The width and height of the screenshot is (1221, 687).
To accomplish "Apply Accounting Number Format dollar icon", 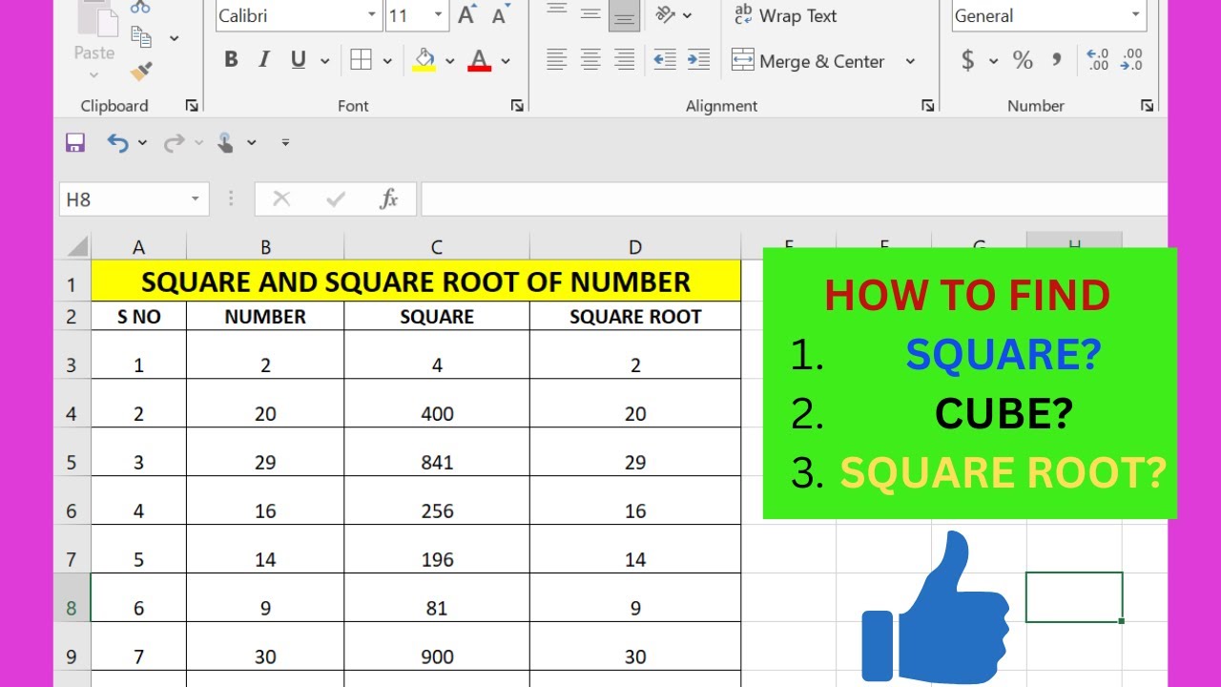I will point(968,61).
